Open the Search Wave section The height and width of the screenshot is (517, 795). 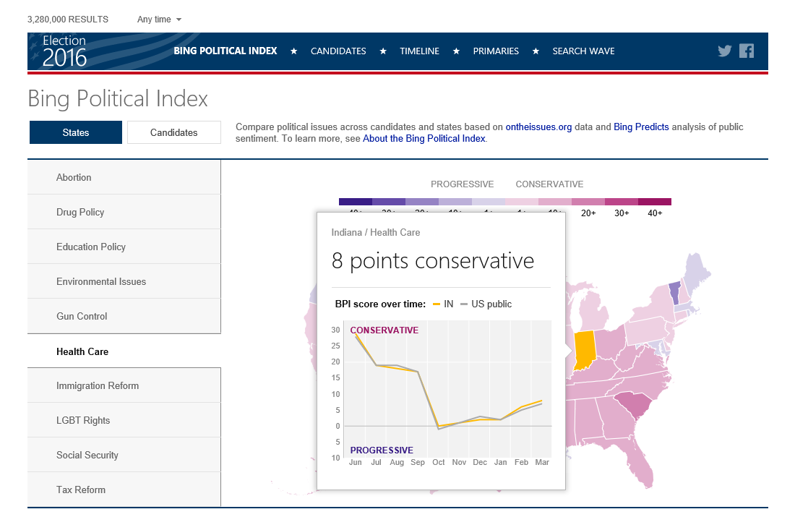(x=583, y=51)
